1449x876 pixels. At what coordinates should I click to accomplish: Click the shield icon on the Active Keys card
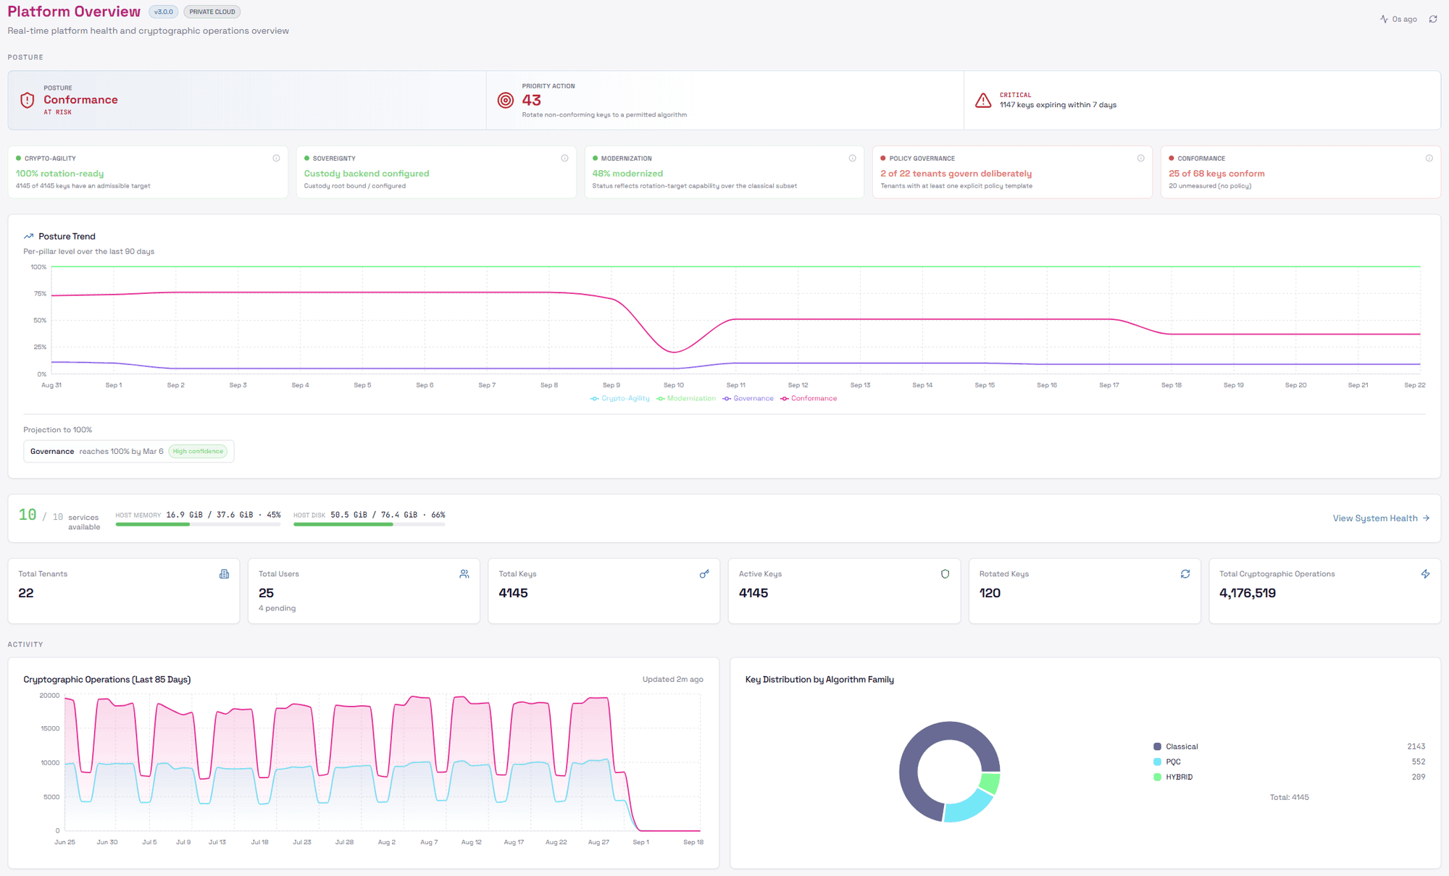pos(945,574)
